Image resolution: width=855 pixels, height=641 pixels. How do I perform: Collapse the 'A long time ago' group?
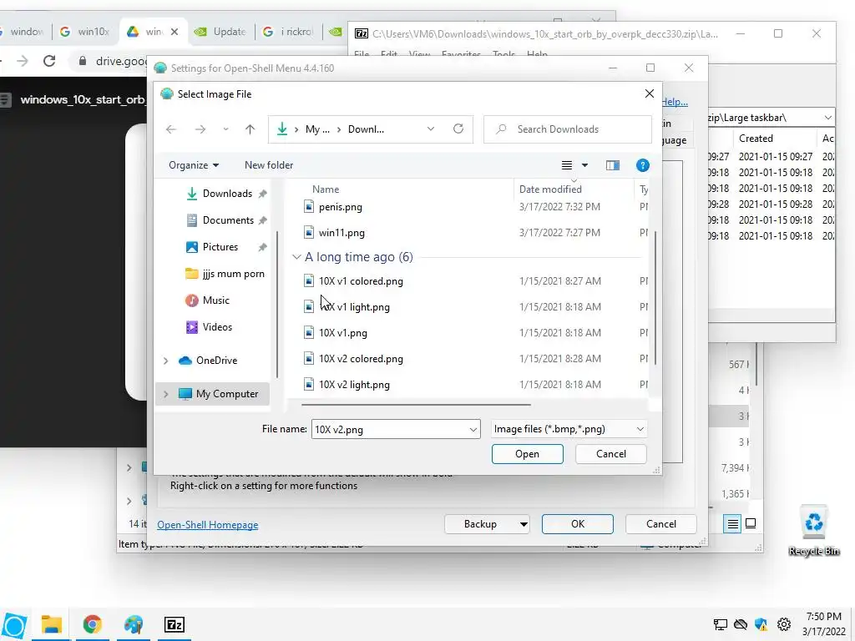tap(296, 257)
